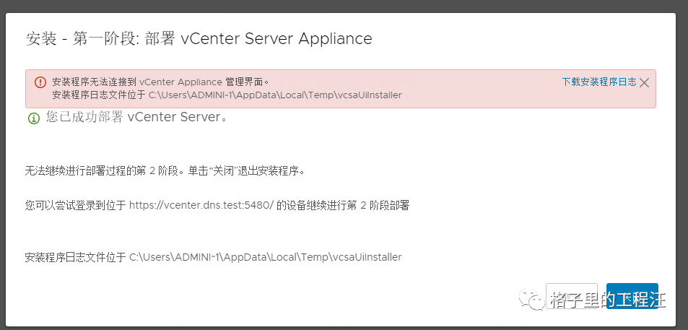Click the vcsaUiInstaller log path at the bottom
Image resolution: width=688 pixels, height=330 pixels.
pyautogui.click(x=265, y=256)
